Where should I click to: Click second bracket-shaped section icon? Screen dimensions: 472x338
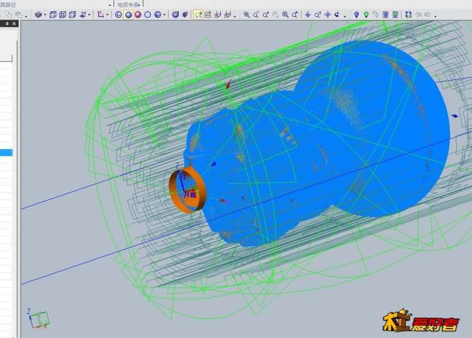(x=228, y=14)
